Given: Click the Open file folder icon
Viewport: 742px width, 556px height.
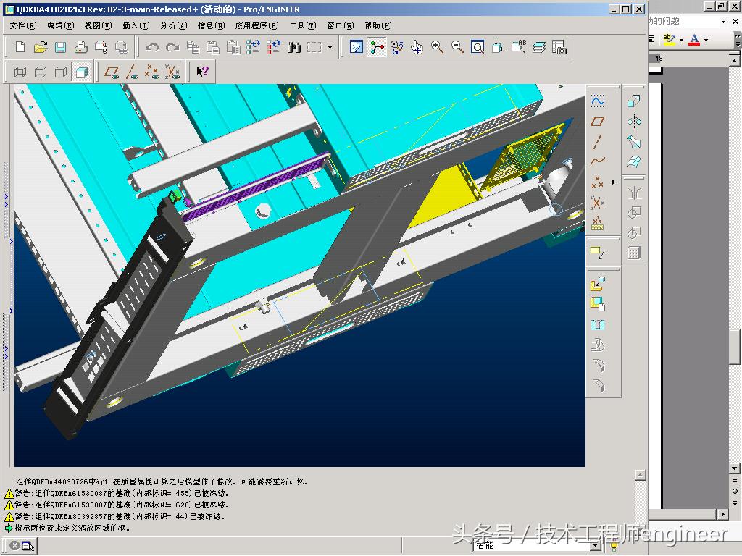Looking at the screenshot, I should tap(41, 47).
